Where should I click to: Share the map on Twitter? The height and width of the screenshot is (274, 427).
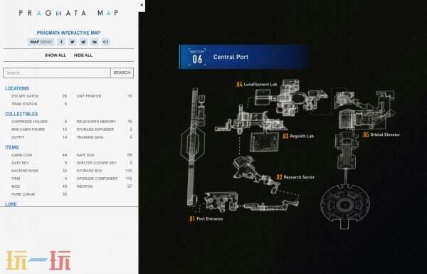tap(72, 42)
